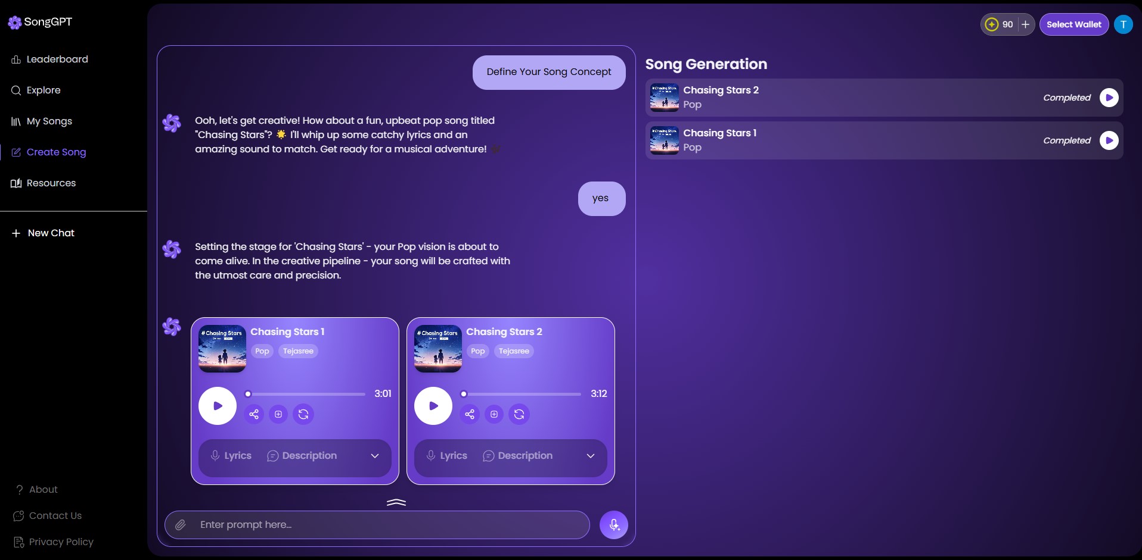Show Description for Chasing Stars 2
Image resolution: width=1142 pixels, height=560 pixels.
[518, 456]
